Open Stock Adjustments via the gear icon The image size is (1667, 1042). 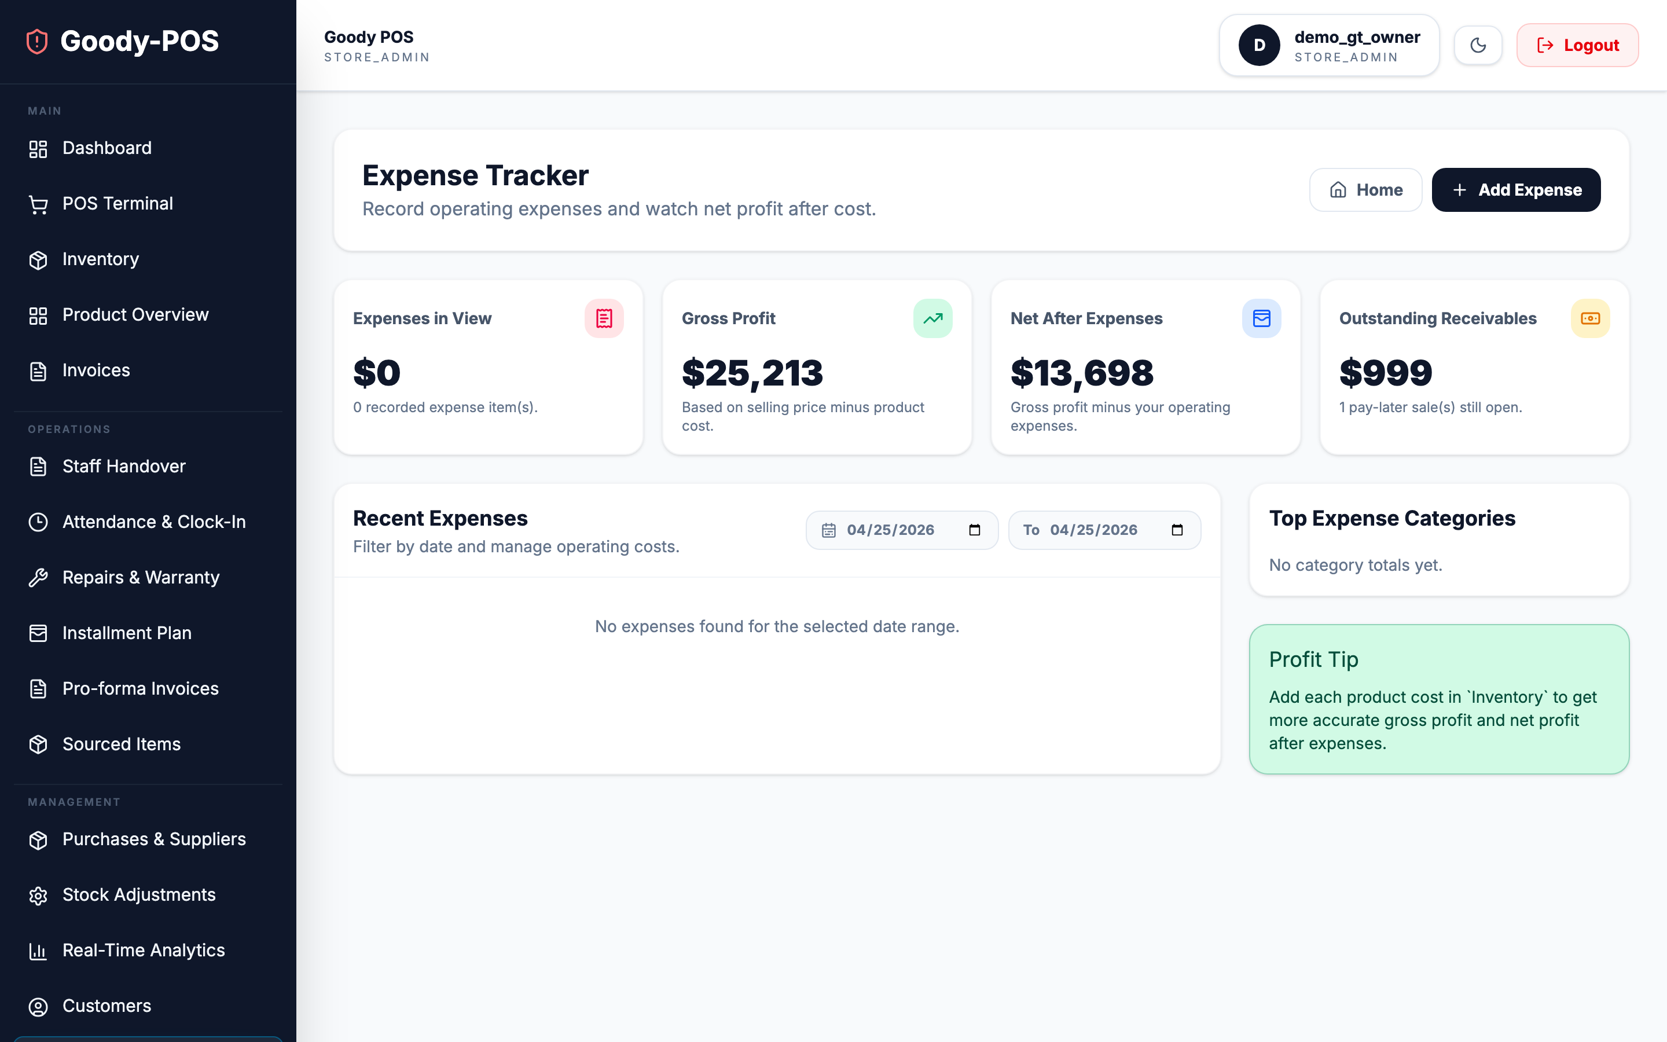tap(38, 894)
